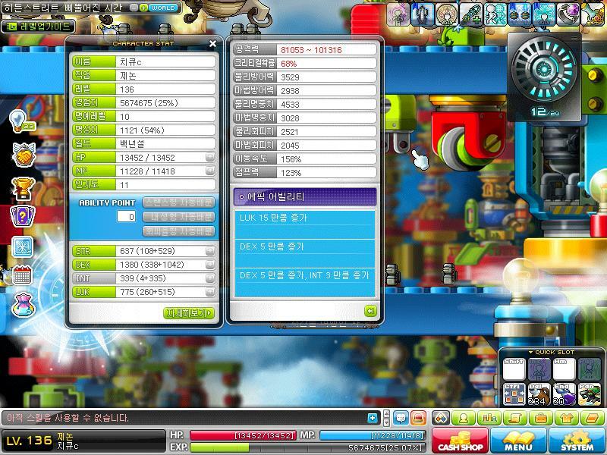This screenshot has width=607, height=455.
Task: Use the Pdn quick slot item
Action: pos(589,394)
